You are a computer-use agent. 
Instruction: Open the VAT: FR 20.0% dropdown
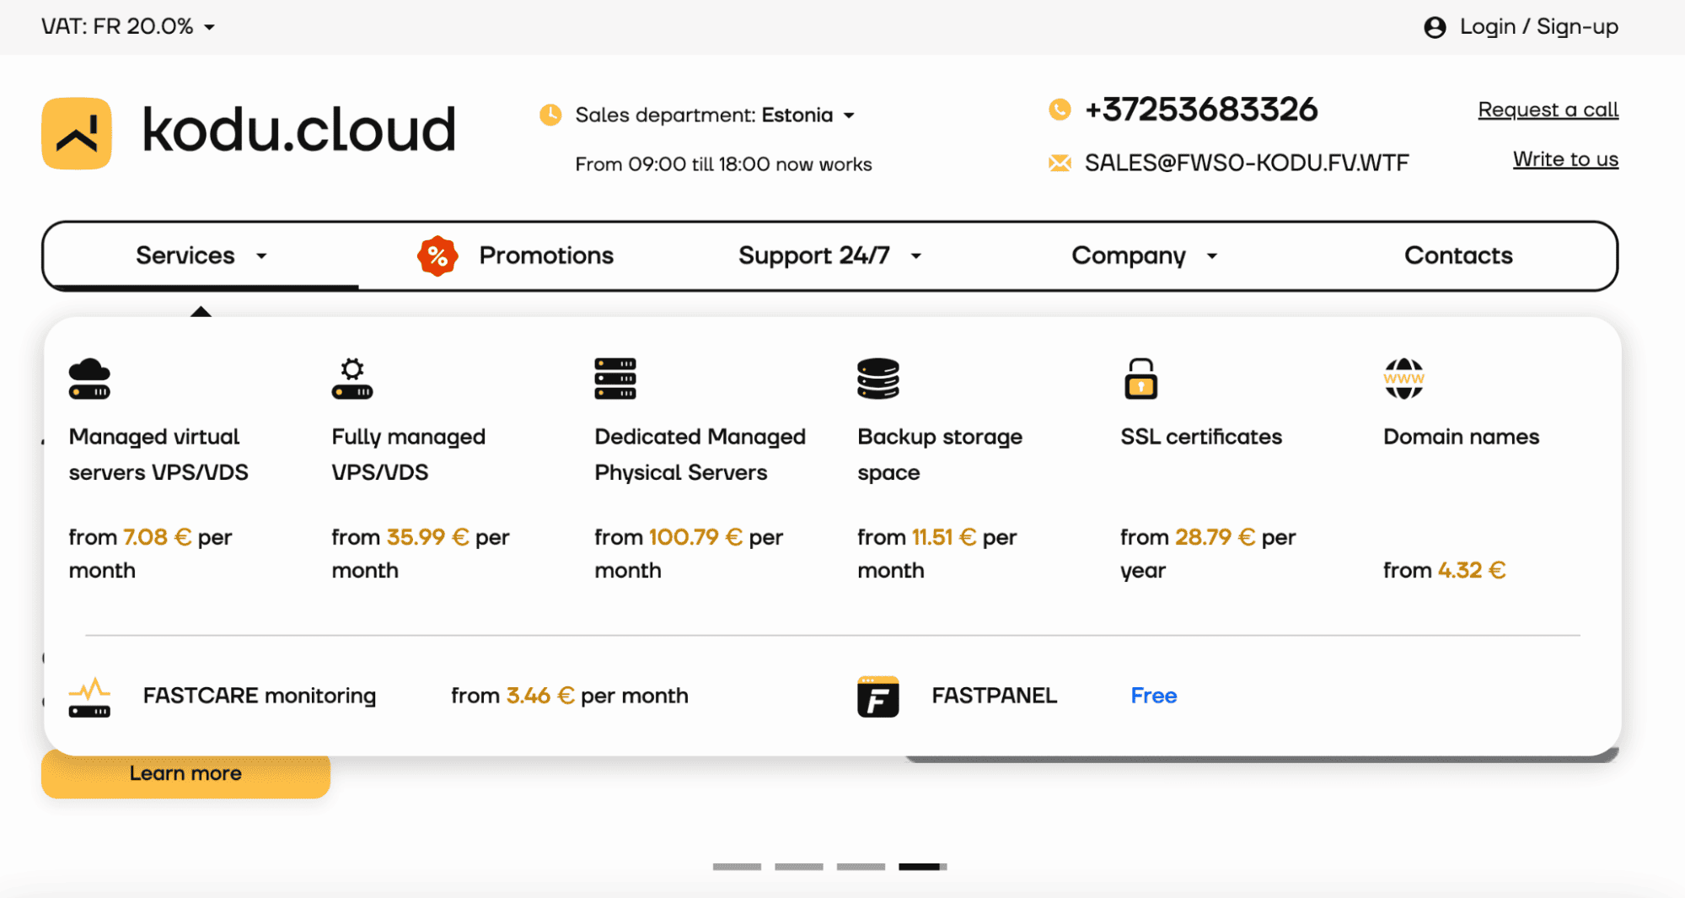(128, 27)
